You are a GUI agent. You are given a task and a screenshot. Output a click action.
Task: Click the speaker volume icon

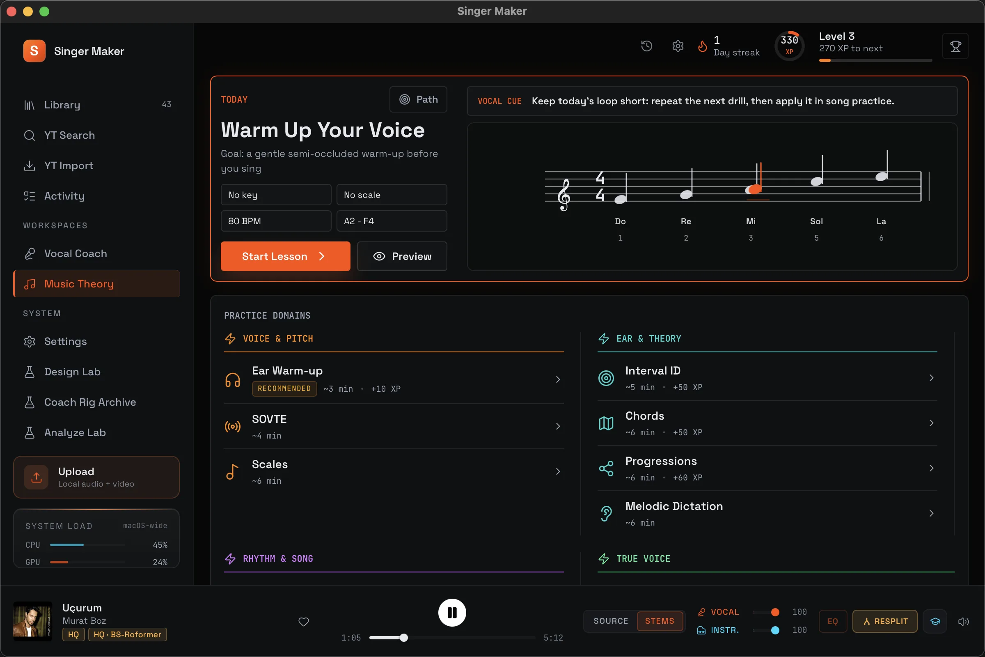963,621
